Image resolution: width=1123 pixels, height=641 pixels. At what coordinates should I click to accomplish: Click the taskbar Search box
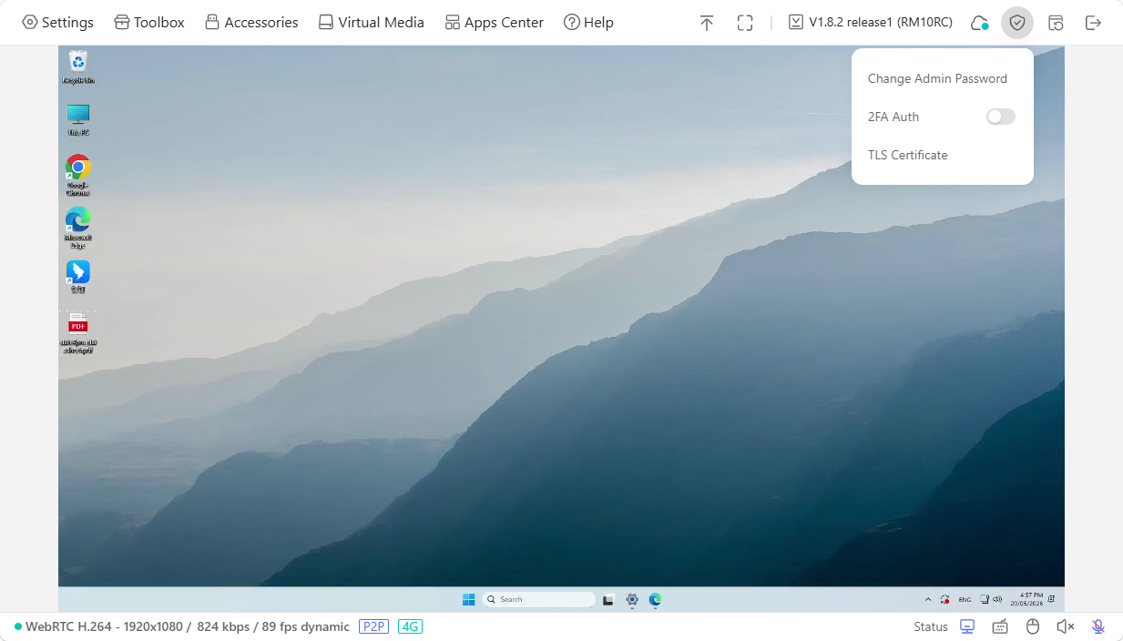538,599
